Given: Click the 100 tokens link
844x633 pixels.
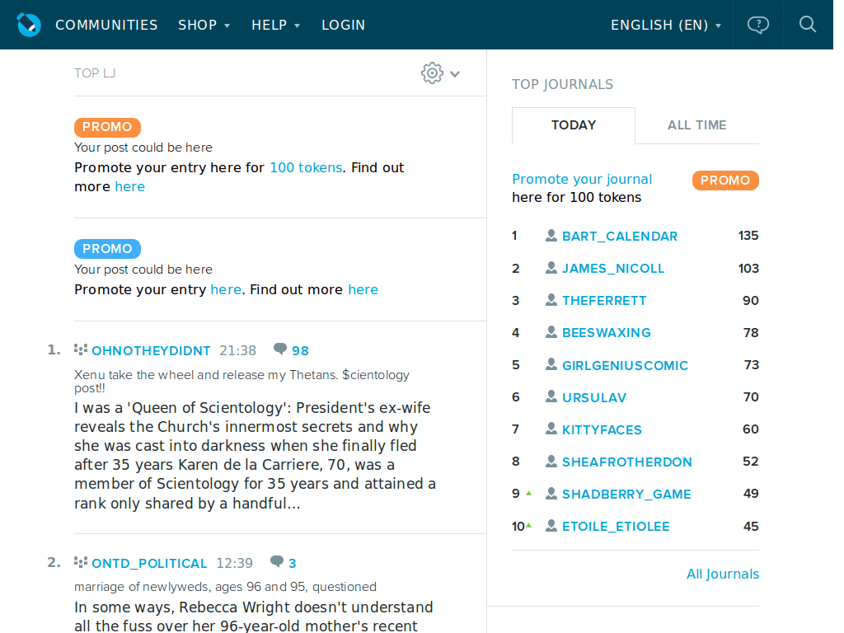Looking at the screenshot, I should point(306,167).
